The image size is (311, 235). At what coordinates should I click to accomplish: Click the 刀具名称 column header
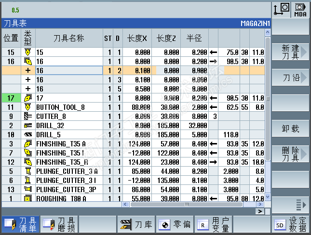69,38
